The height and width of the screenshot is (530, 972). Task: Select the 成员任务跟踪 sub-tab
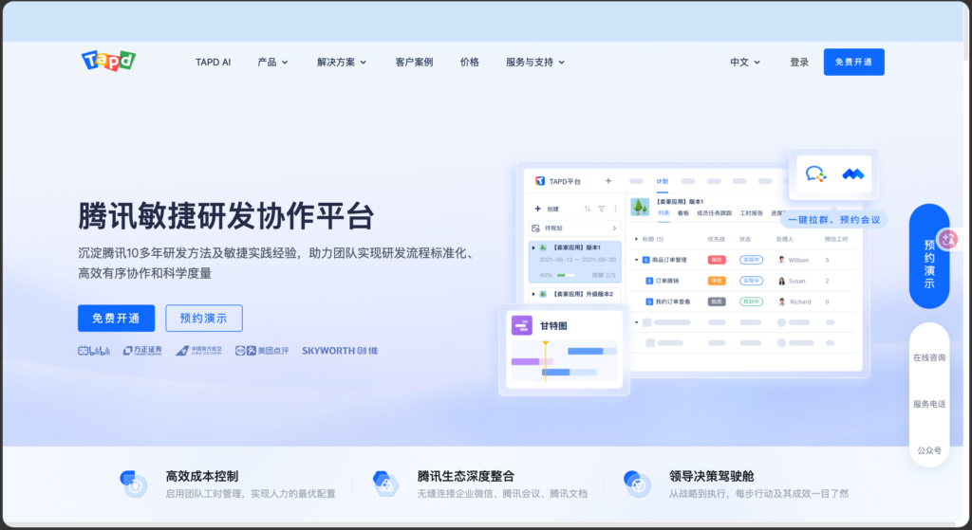coord(714,213)
